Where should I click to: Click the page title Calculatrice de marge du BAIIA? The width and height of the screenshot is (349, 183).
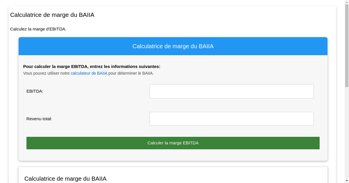tap(52, 15)
